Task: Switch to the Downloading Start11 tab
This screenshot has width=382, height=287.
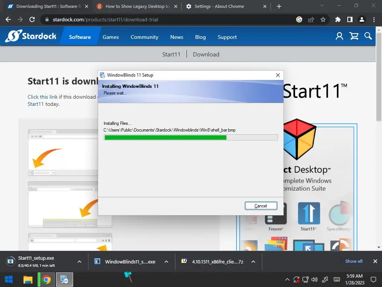Action: [x=48, y=6]
